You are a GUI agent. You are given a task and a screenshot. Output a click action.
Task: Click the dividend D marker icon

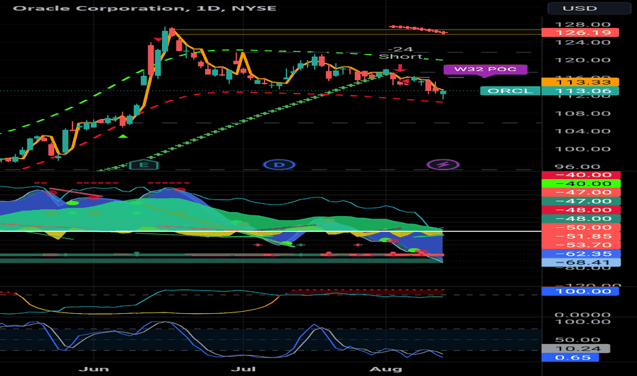(x=279, y=165)
